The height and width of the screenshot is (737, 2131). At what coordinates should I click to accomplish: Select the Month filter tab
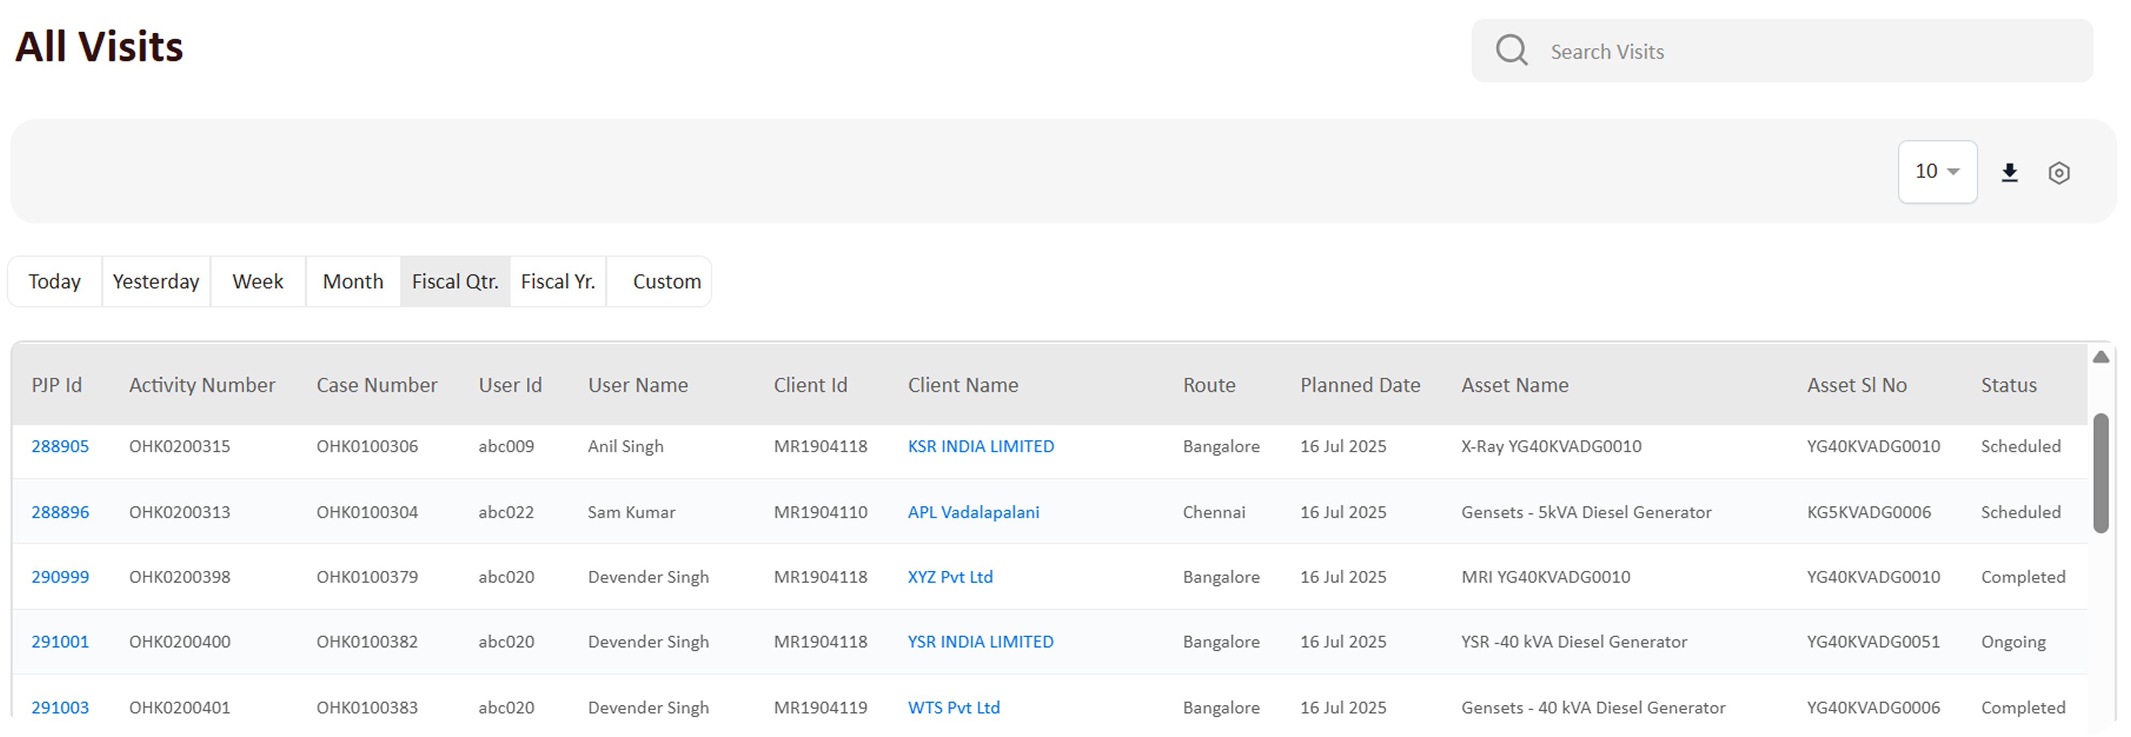[x=352, y=281]
